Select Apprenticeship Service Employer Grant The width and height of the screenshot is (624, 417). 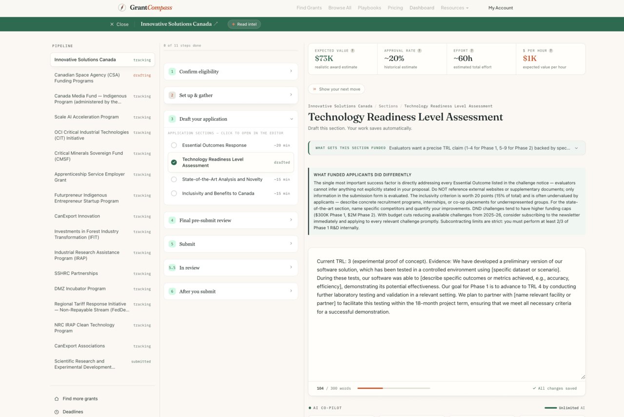point(102,177)
